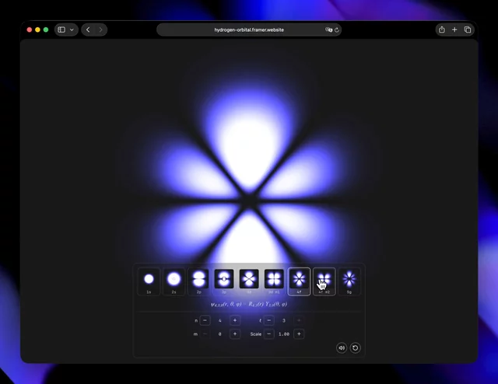Click the dimmed ℓ plus button
The height and width of the screenshot is (384, 498).
[299, 320]
